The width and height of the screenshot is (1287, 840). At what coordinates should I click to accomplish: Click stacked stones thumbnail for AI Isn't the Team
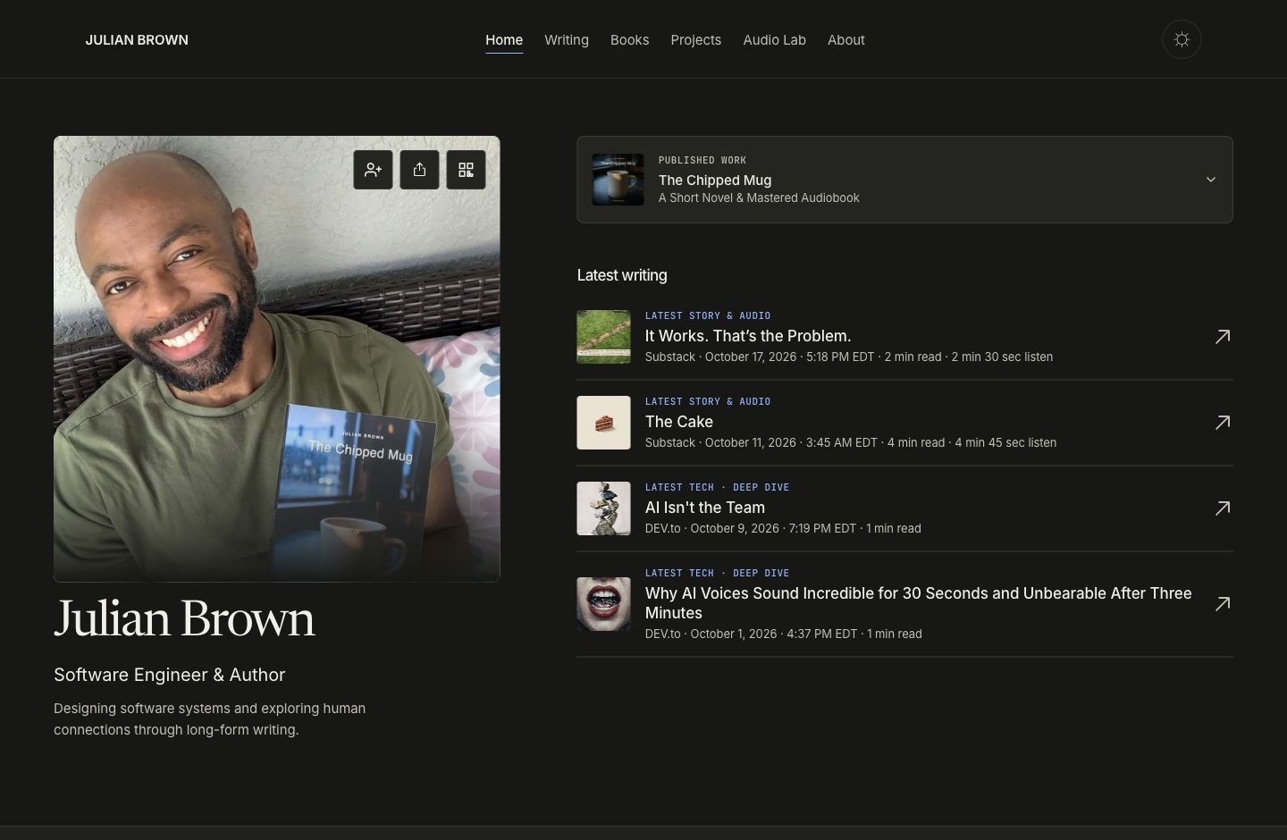pyautogui.click(x=604, y=508)
